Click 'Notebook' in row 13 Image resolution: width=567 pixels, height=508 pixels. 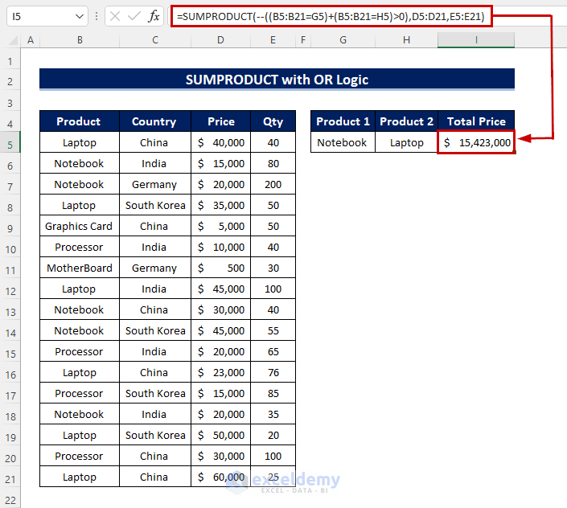[80, 309]
